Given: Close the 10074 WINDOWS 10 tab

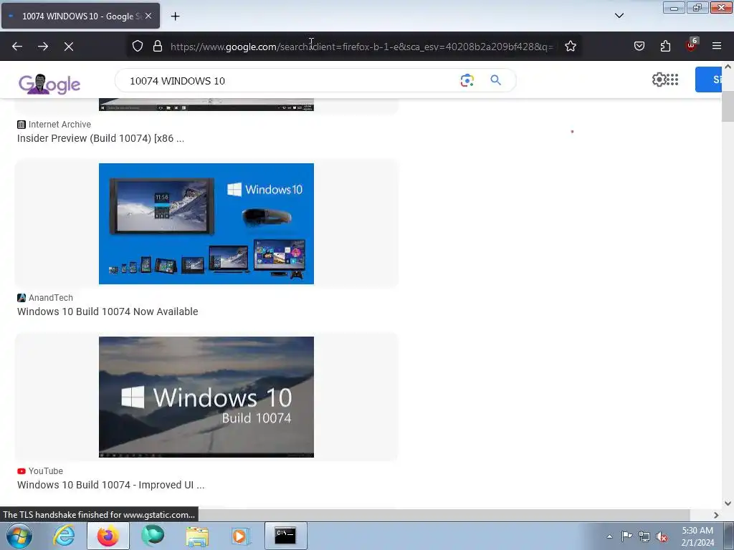Looking at the screenshot, I should [x=148, y=16].
